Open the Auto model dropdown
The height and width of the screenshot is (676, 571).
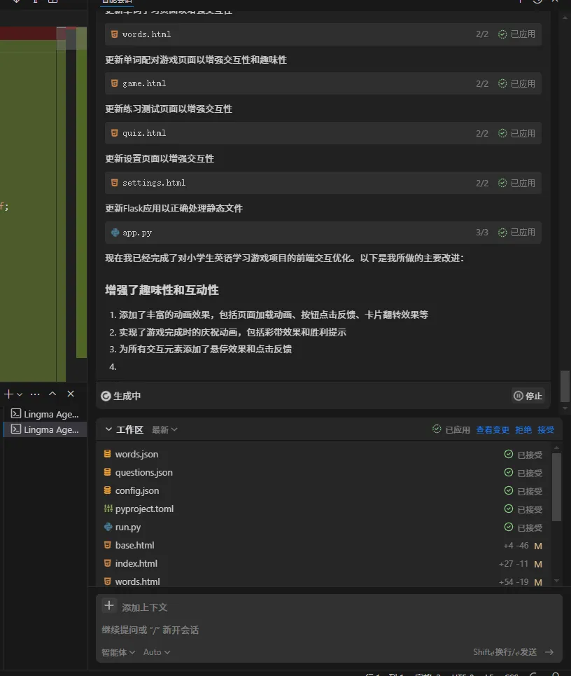[x=155, y=652]
